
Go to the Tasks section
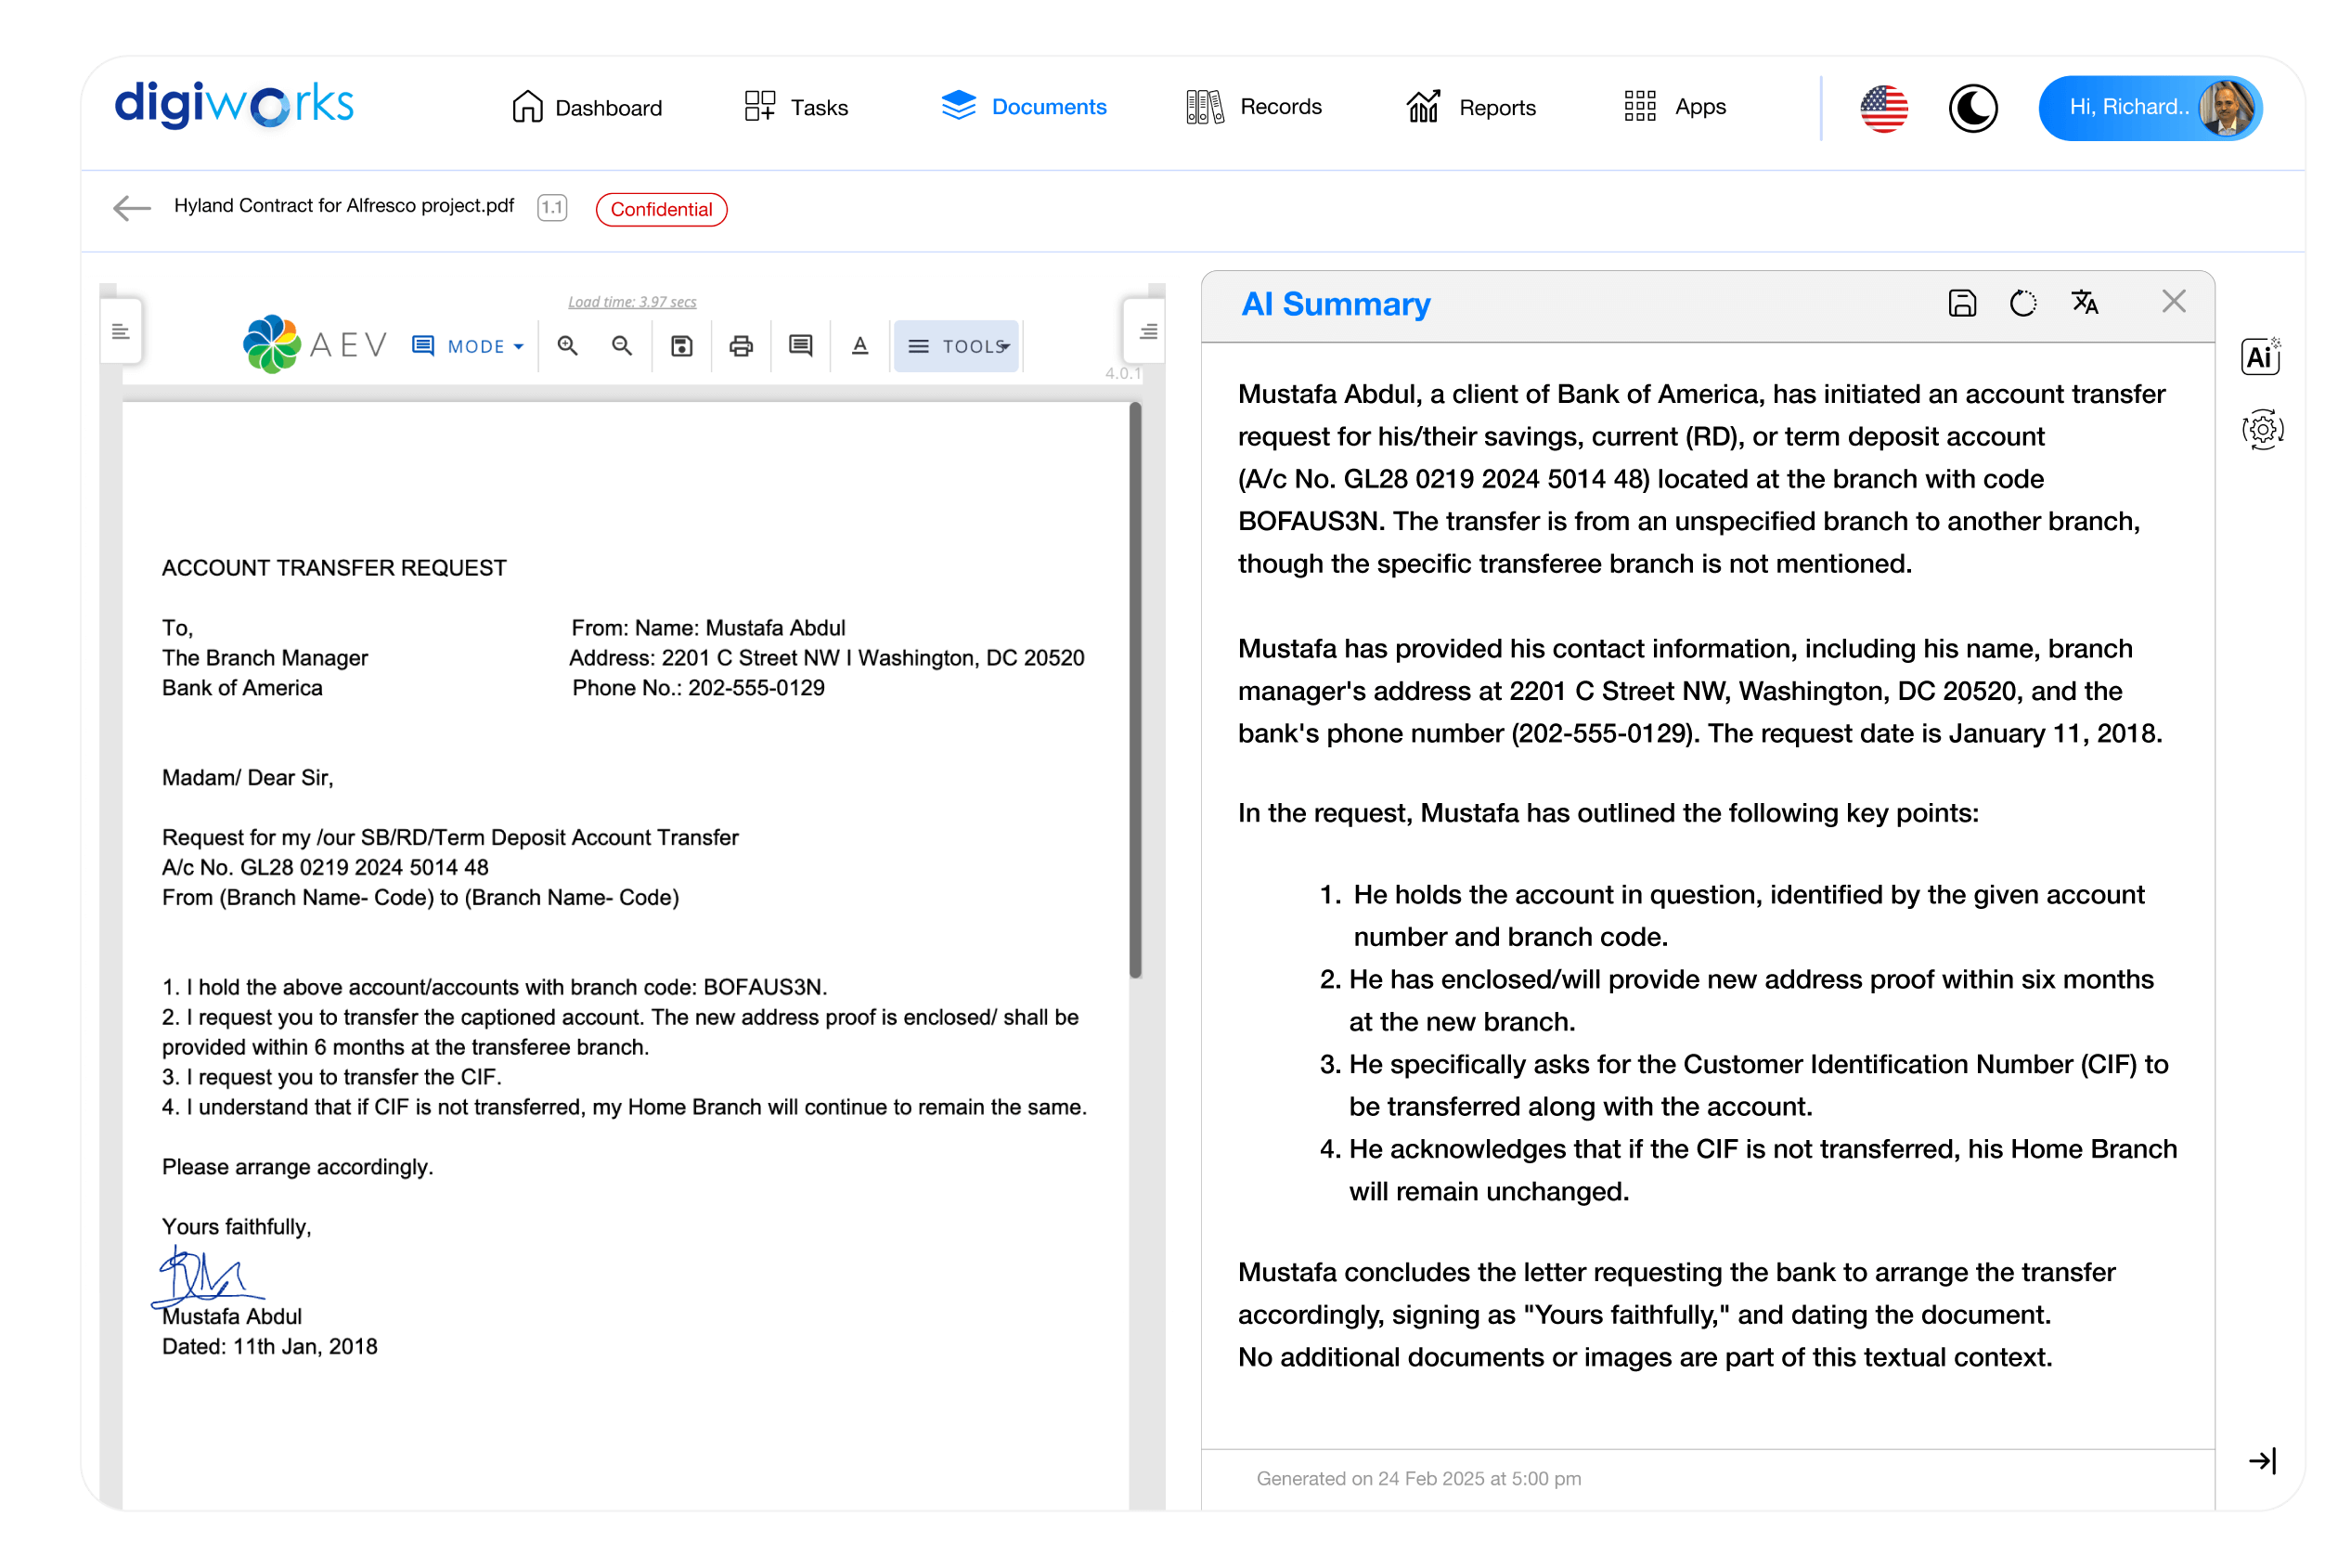pos(795,107)
